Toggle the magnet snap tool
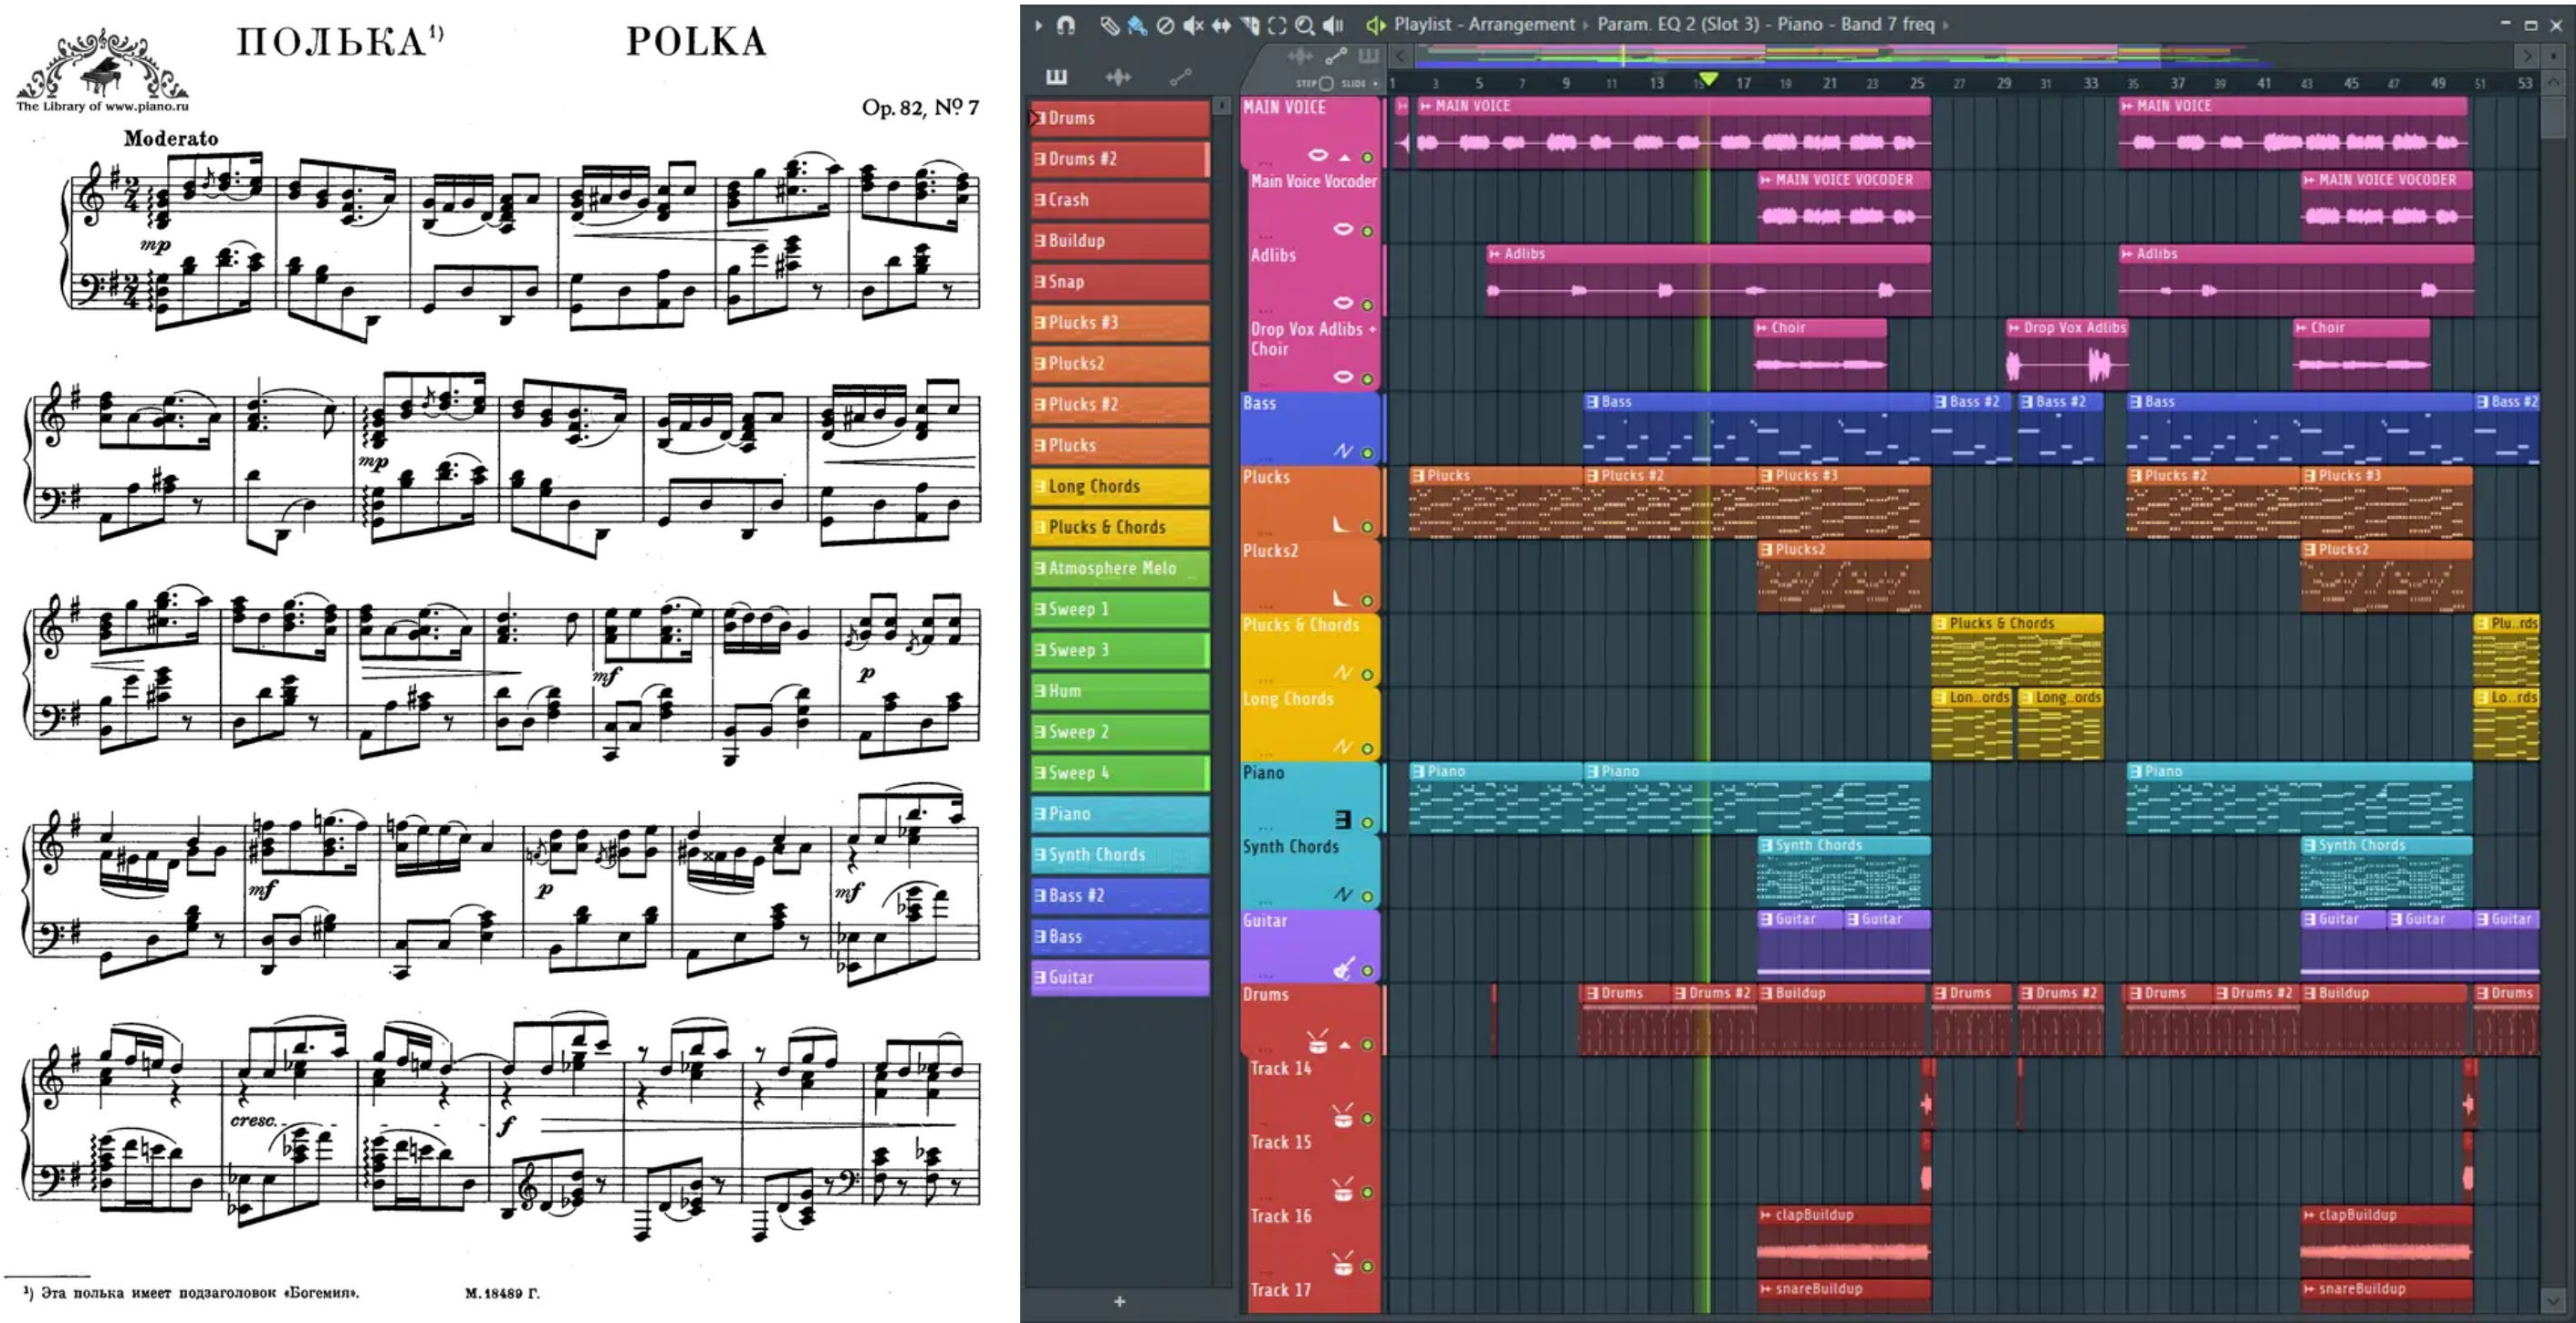The image size is (2576, 1323). coord(1066,25)
